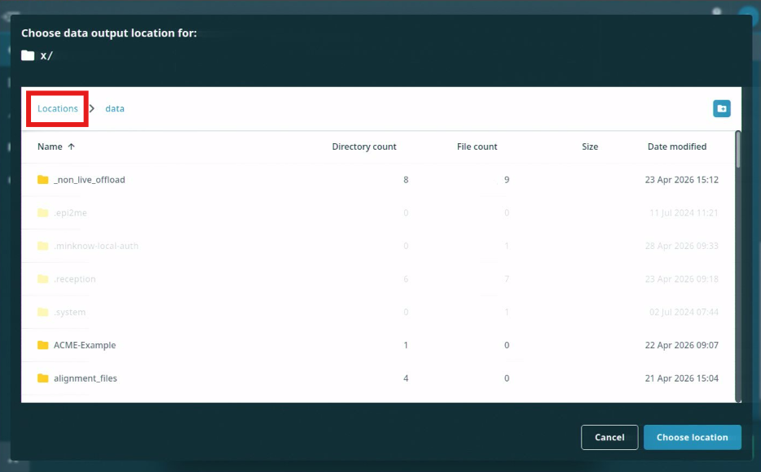Open the Locations breadcrumb
Screen dimensions: 761x472
click(x=57, y=107)
